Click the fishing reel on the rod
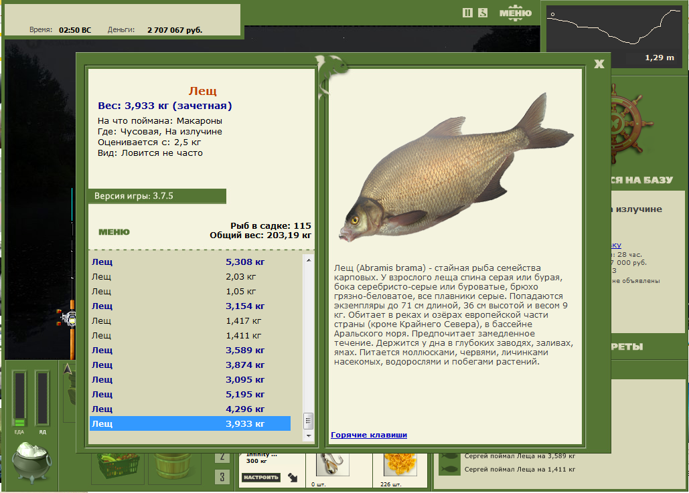This screenshot has width=689, height=493. tap(67, 318)
